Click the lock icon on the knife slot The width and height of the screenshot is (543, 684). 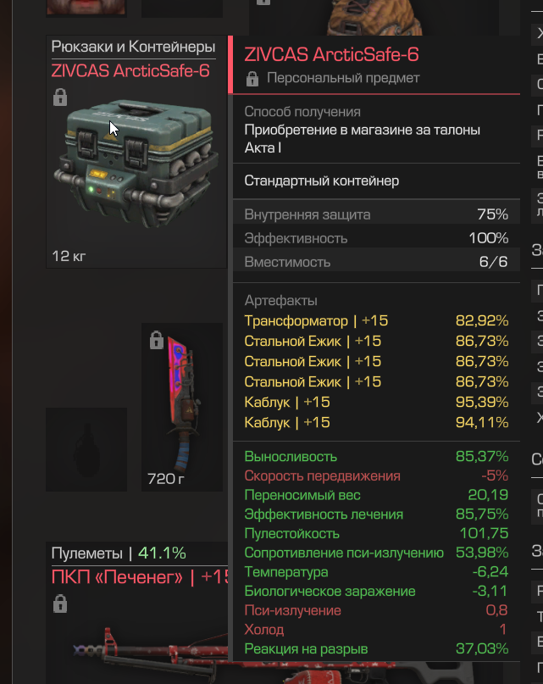(156, 340)
